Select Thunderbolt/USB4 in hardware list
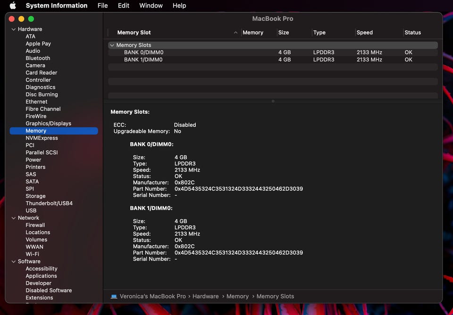 click(49, 203)
